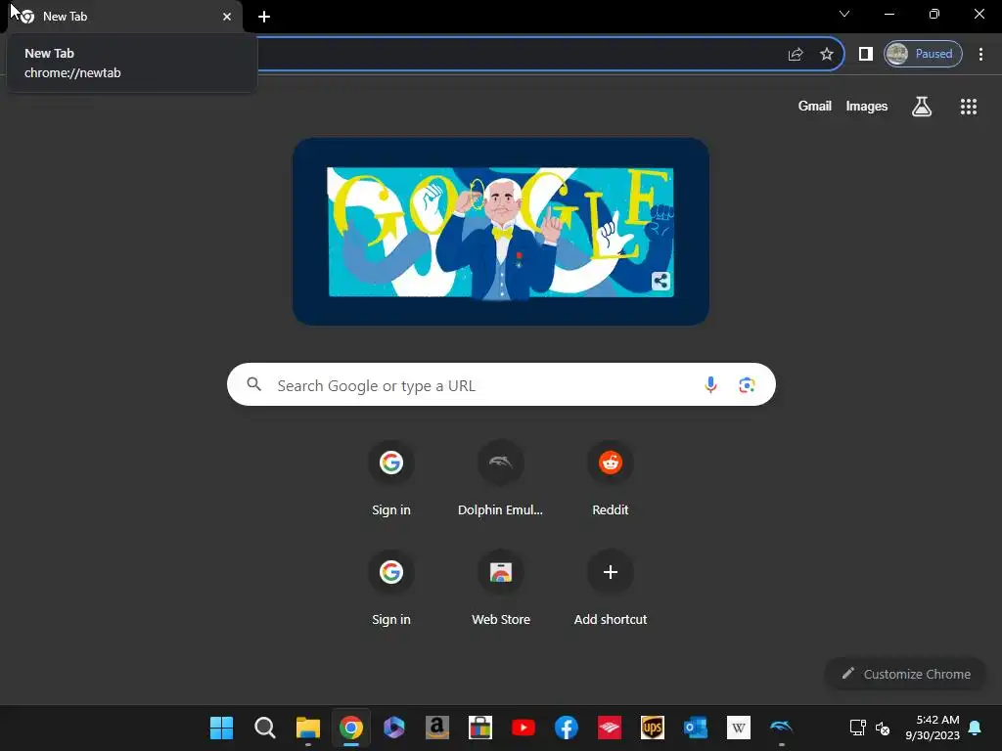1002x751 pixels.
Task: Search by image with Lens icon
Action: [747, 385]
